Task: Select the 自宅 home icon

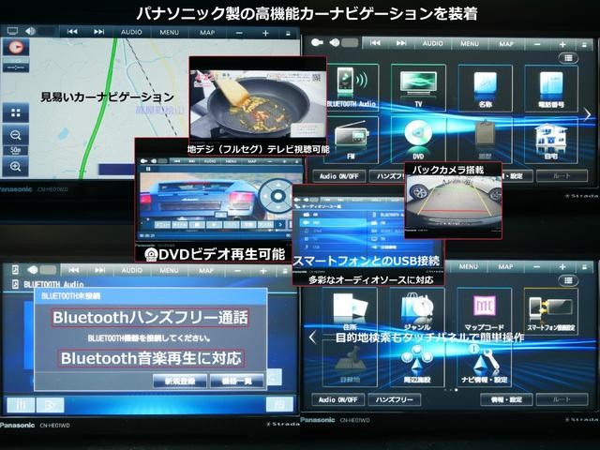Action: coord(551,140)
